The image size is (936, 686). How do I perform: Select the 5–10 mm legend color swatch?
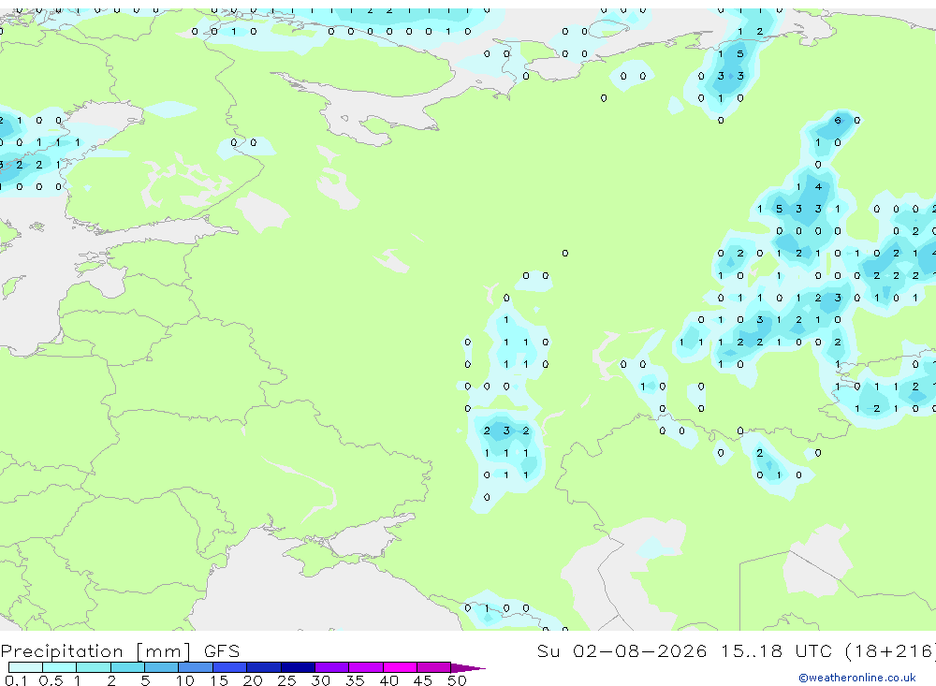pos(162,667)
